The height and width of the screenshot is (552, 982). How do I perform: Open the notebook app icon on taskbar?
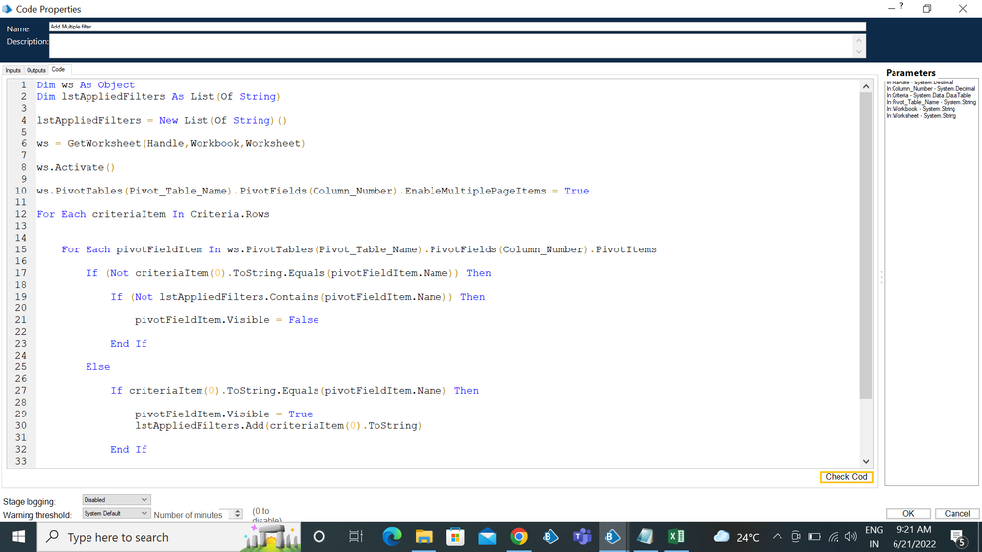(645, 537)
